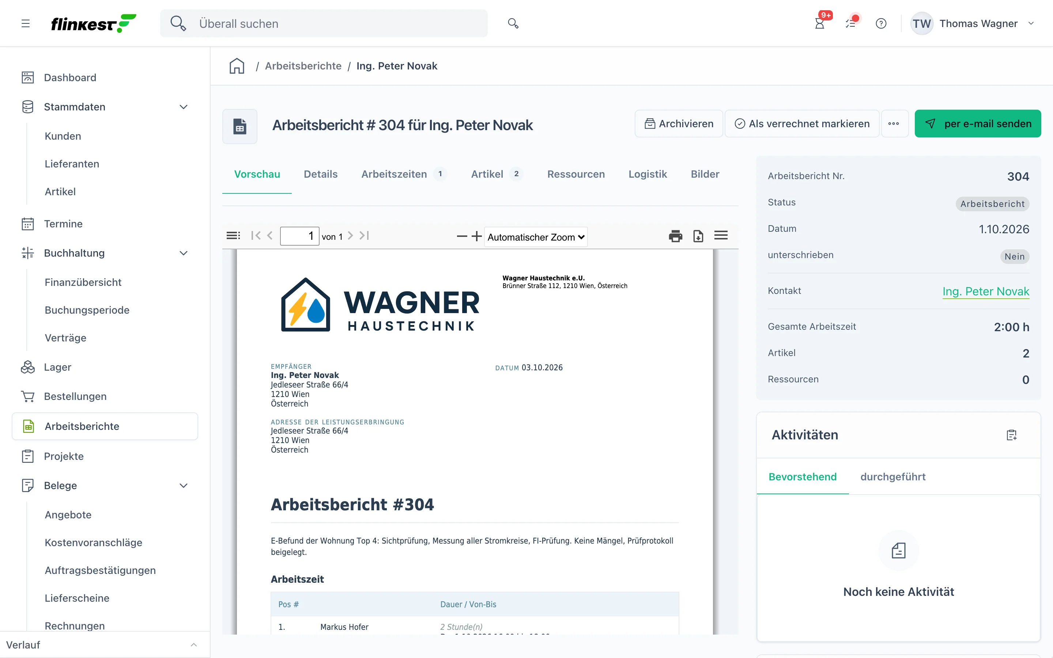The image size is (1053, 658).
Task: Open the more options ellipsis button
Action: click(894, 124)
